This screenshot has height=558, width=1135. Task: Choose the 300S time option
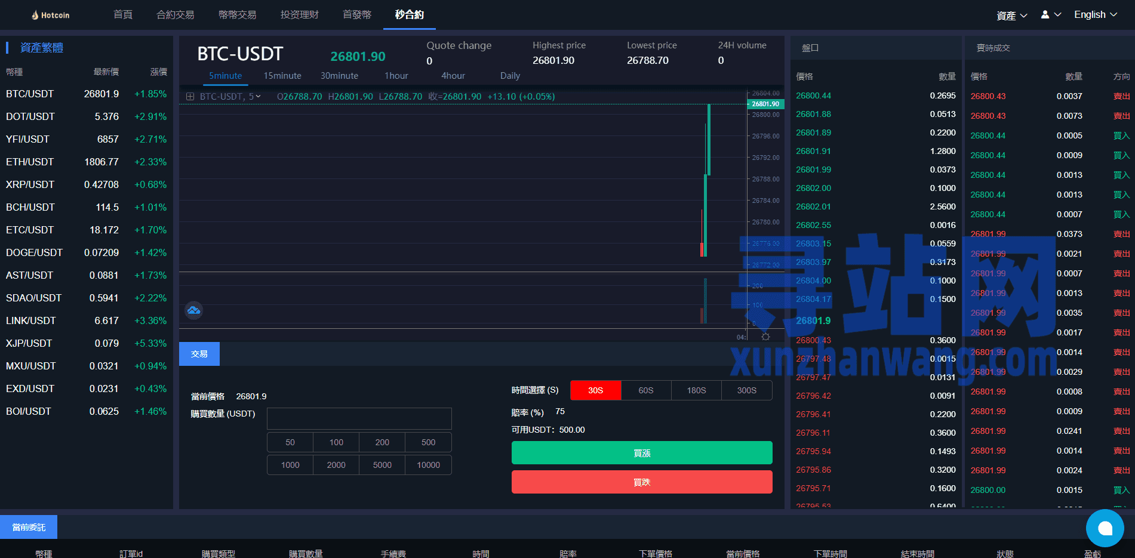click(746, 390)
